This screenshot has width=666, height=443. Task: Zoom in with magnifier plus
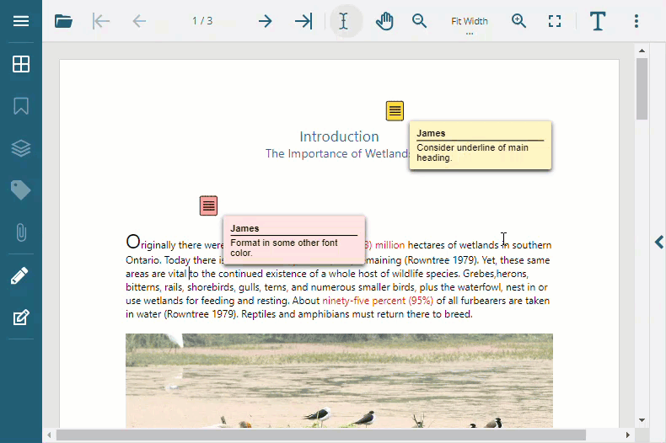(x=518, y=21)
